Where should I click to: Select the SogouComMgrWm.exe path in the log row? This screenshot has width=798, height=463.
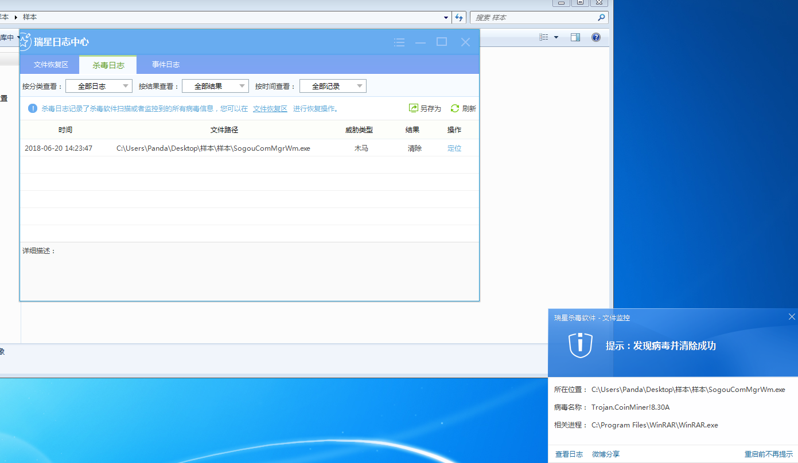[x=213, y=148]
